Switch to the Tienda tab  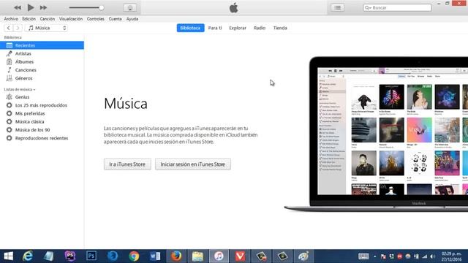pos(280,28)
